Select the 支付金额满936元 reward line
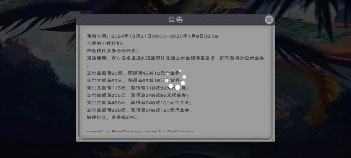351x158 pixels. pos(139,110)
